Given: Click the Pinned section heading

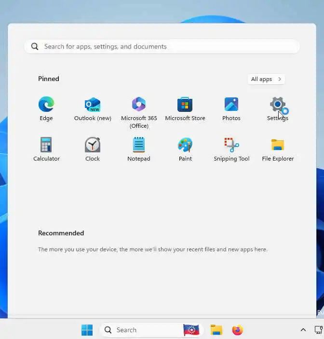Looking at the screenshot, I should coord(49,79).
